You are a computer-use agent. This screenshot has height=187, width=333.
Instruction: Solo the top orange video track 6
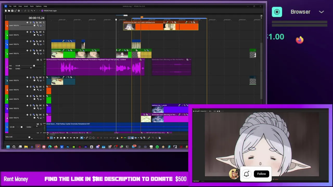click(43, 23)
